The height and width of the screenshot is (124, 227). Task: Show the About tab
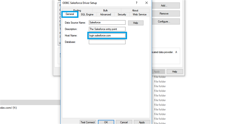135,10
